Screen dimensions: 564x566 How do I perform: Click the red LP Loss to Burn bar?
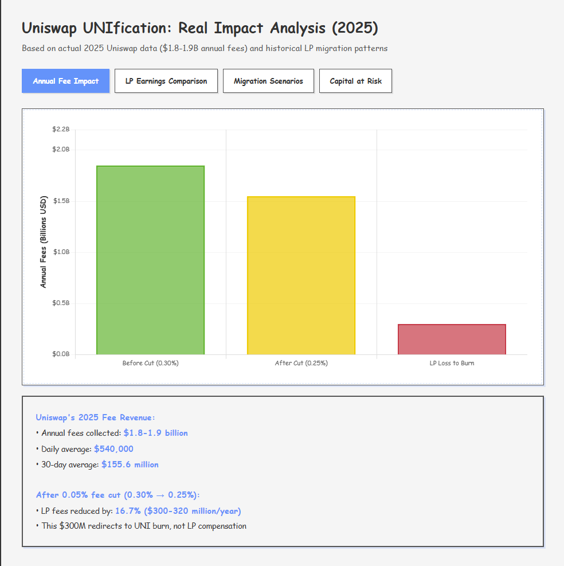(452, 339)
